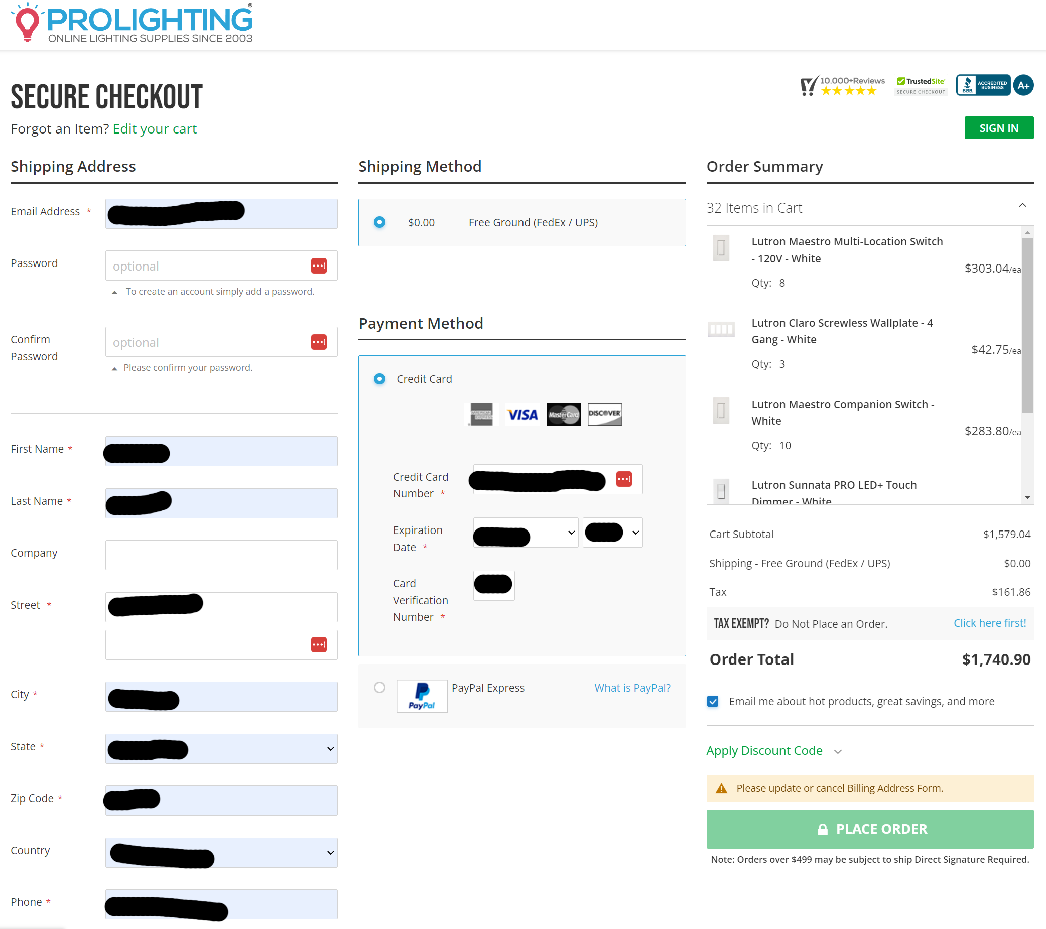Click the A+ rating icon

(x=1023, y=85)
